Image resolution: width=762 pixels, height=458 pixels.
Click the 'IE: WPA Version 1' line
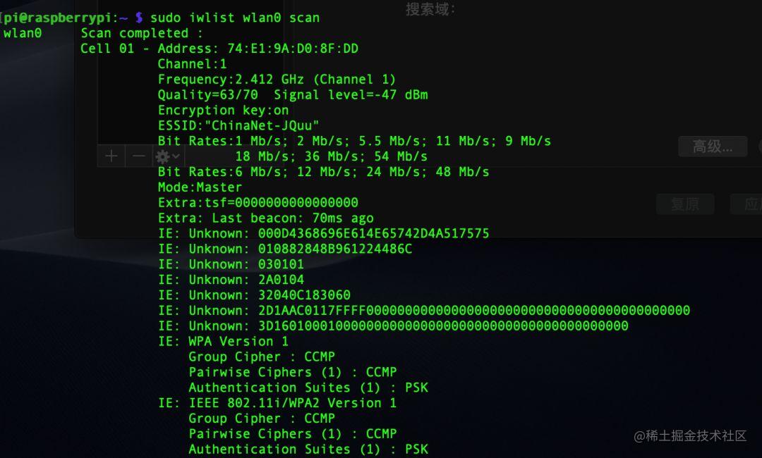click(223, 342)
